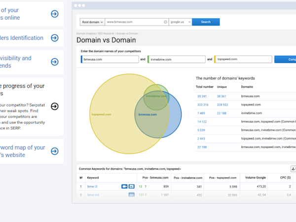Sort by the 'Pos - bmwusa.com' column header
Screen dimensions: 296x222
click(x=155, y=178)
